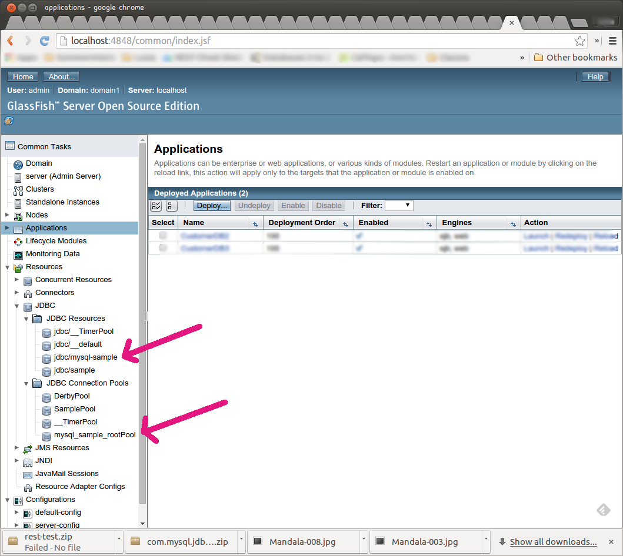623x556 pixels.
Task: Click the Resource Adapter Configs icon
Action: [x=28, y=487]
